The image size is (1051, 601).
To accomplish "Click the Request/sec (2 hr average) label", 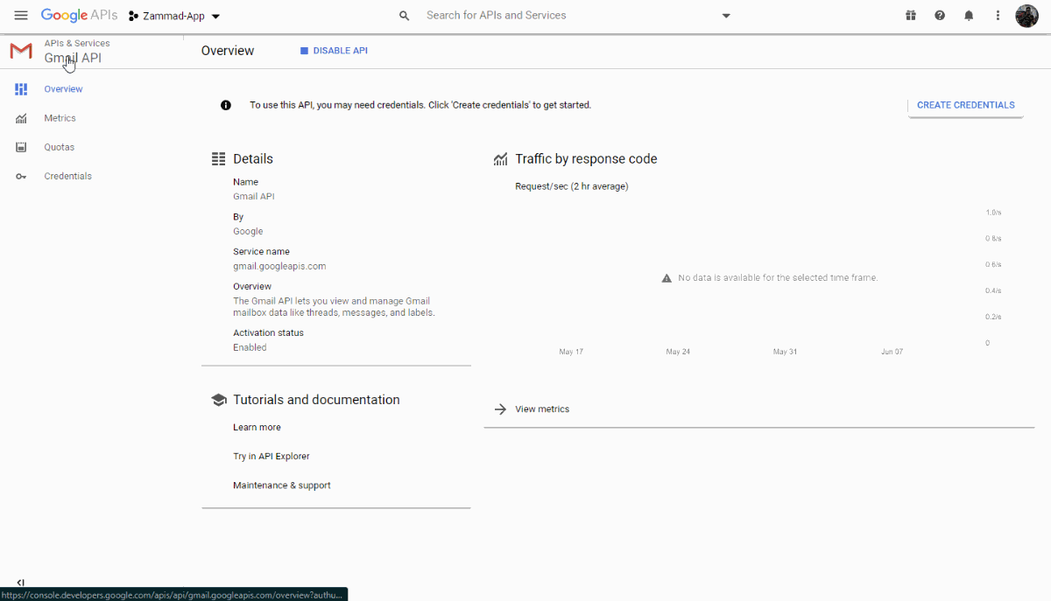I will coord(572,186).
